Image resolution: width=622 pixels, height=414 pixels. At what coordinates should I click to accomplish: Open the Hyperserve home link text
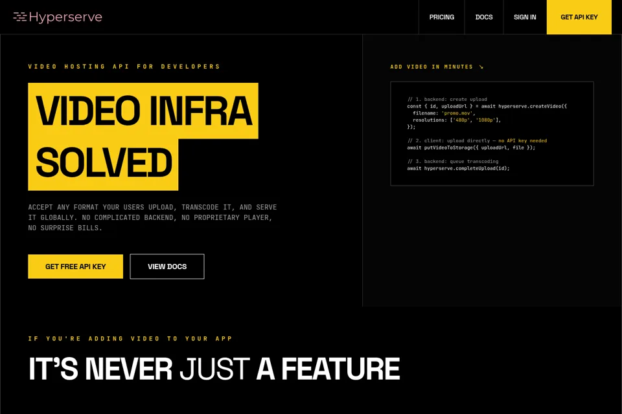[x=65, y=17]
